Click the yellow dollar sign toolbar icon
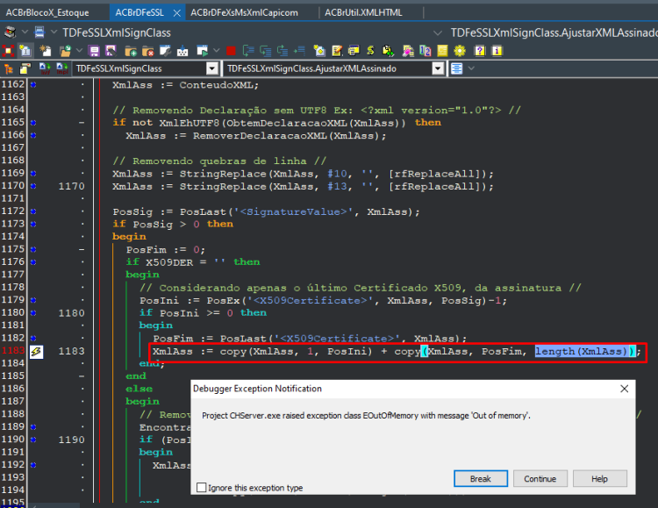Screen dimensions: 658x508 click(x=370, y=51)
